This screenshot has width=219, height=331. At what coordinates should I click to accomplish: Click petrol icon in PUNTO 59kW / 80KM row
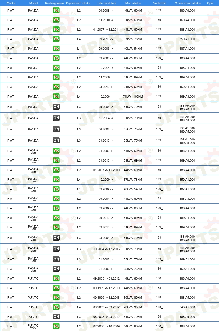(56, 298)
